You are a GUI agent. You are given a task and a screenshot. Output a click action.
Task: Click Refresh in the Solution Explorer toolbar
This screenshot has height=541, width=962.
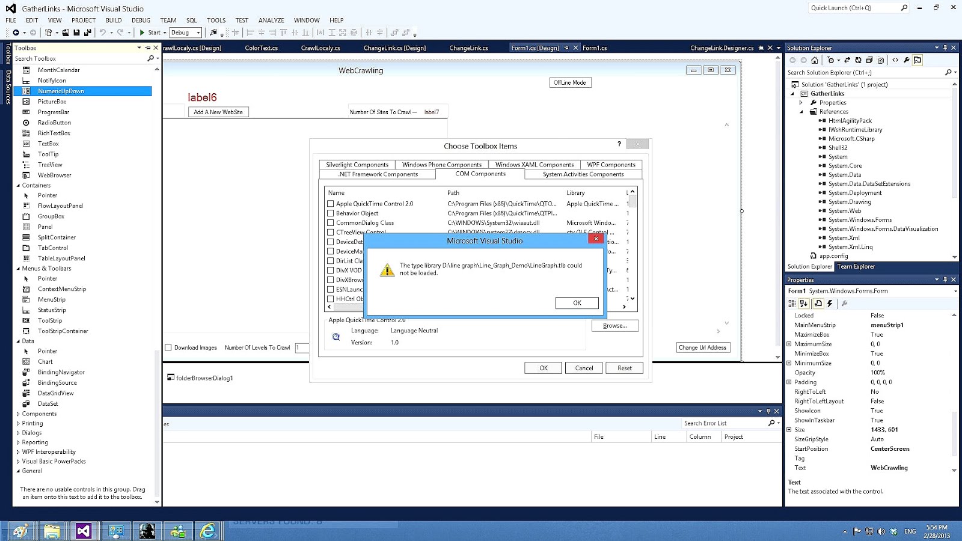858,60
